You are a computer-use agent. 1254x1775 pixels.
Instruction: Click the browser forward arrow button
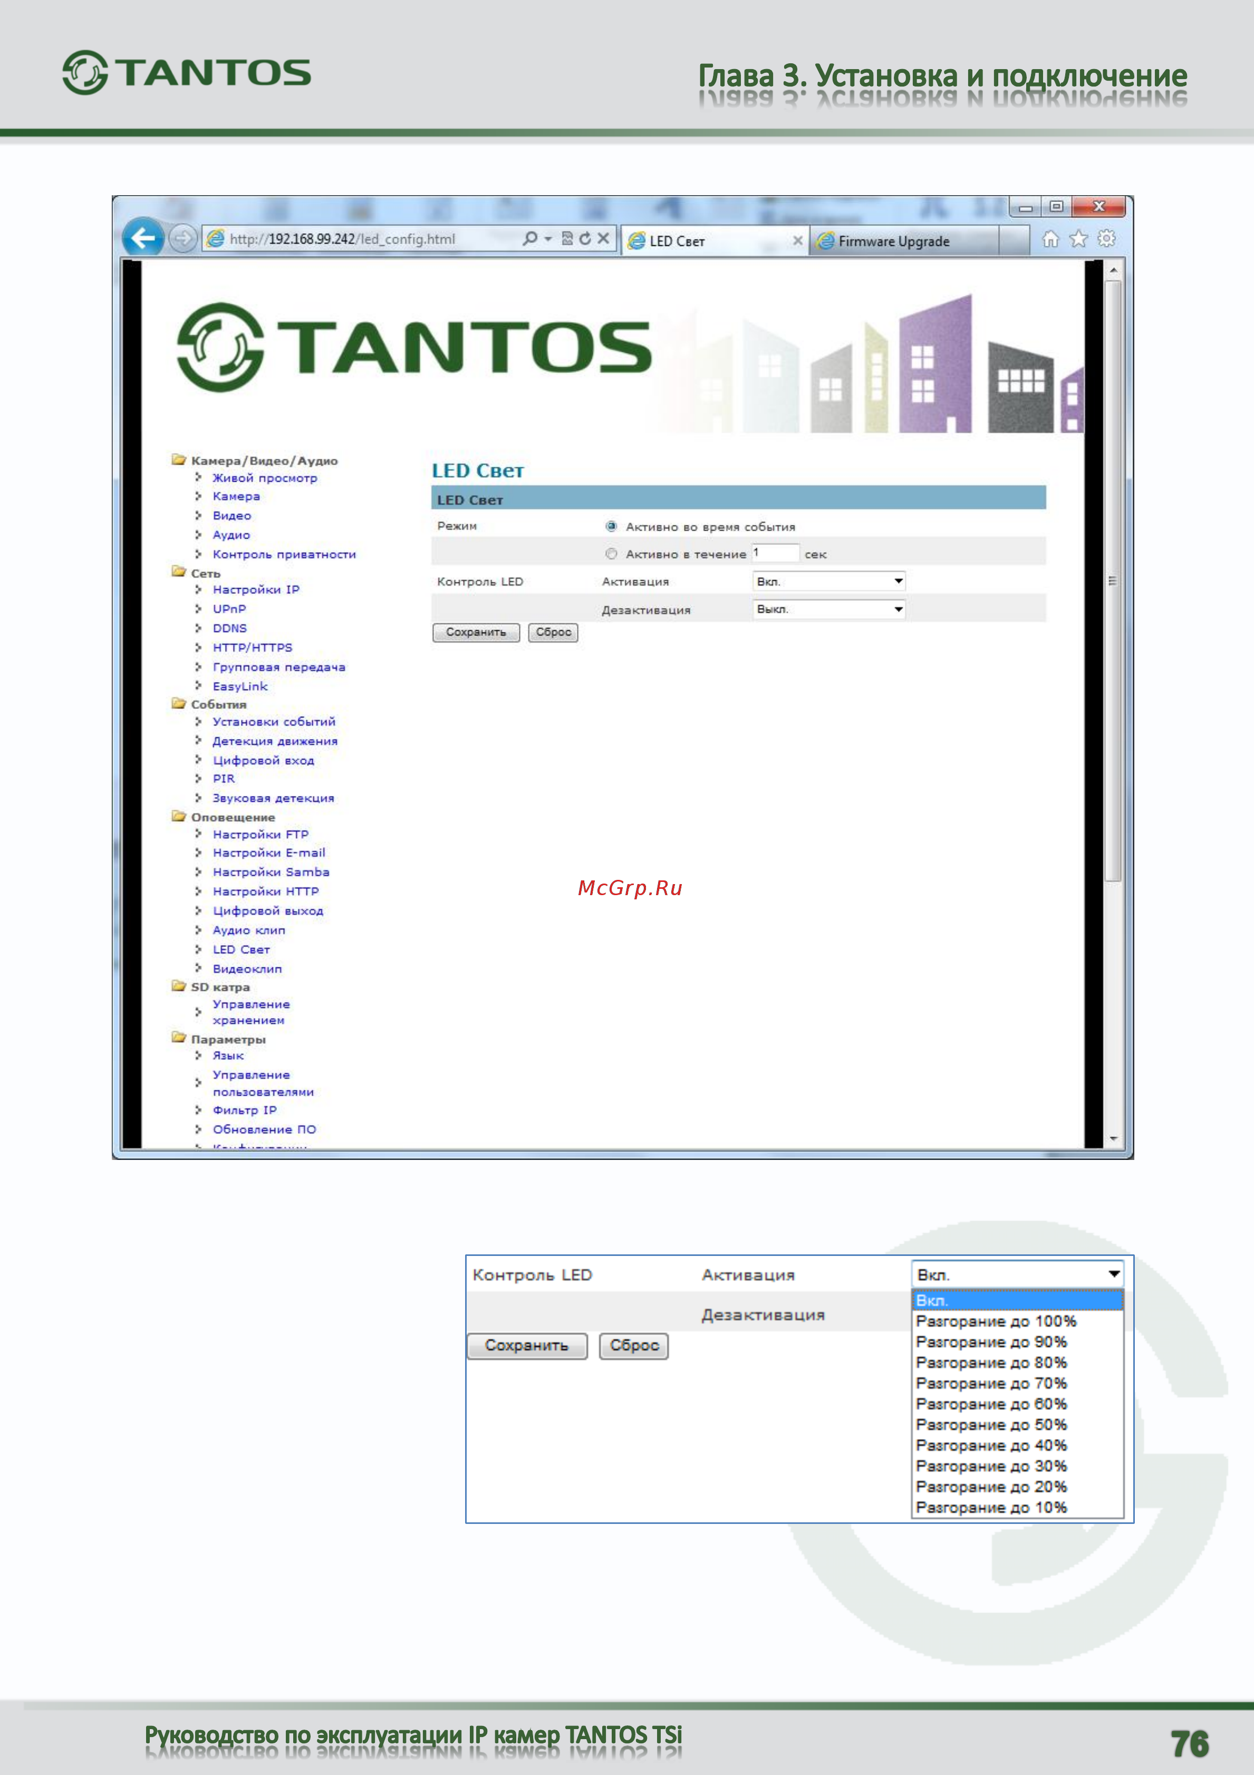coord(182,239)
